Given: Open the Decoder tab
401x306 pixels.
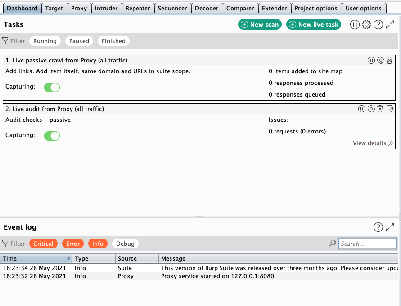Looking at the screenshot, I should click(x=207, y=8).
